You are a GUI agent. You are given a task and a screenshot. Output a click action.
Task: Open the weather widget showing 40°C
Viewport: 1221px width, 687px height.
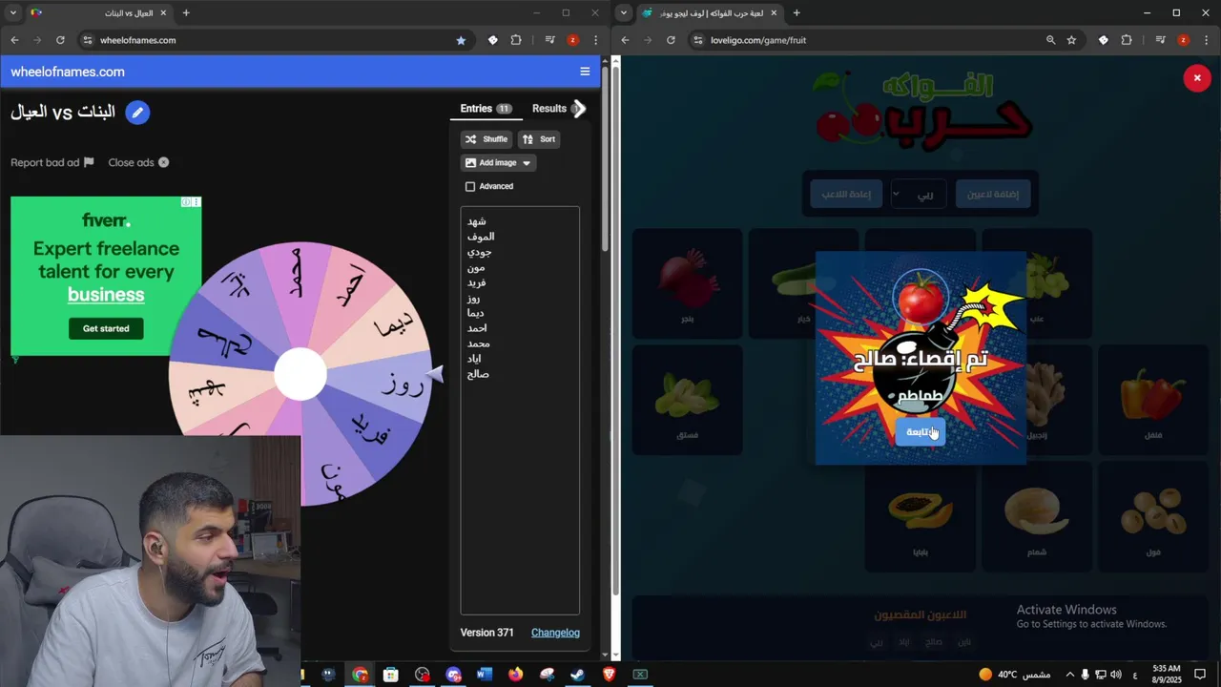(x=1014, y=675)
